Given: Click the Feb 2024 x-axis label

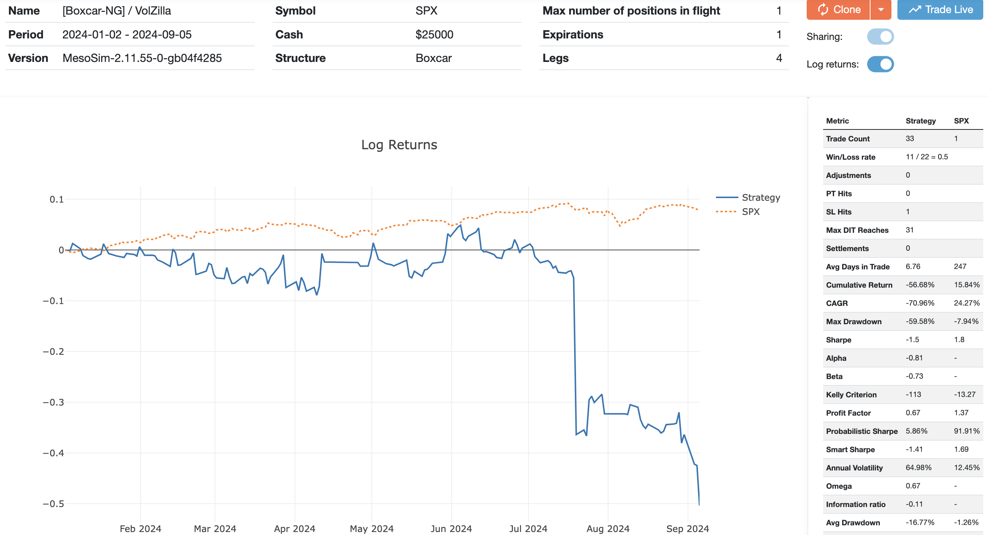Looking at the screenshot, I should pyautogui.click(x=140, y=529).
